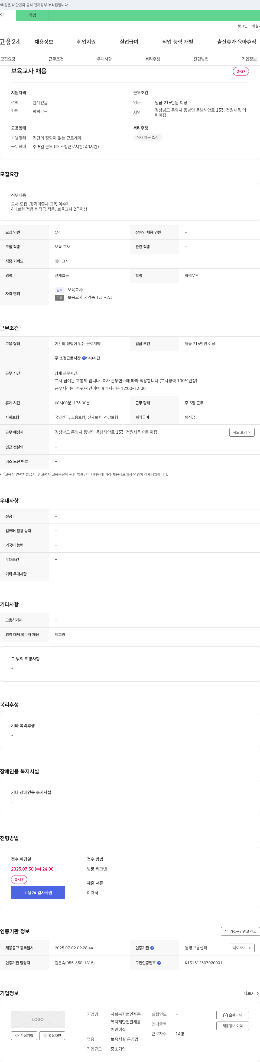Image resolution: width=260 pixels, height=1062 pixels.
Task: Open the 실업급여 menu
Action: (x=129, y=42)
